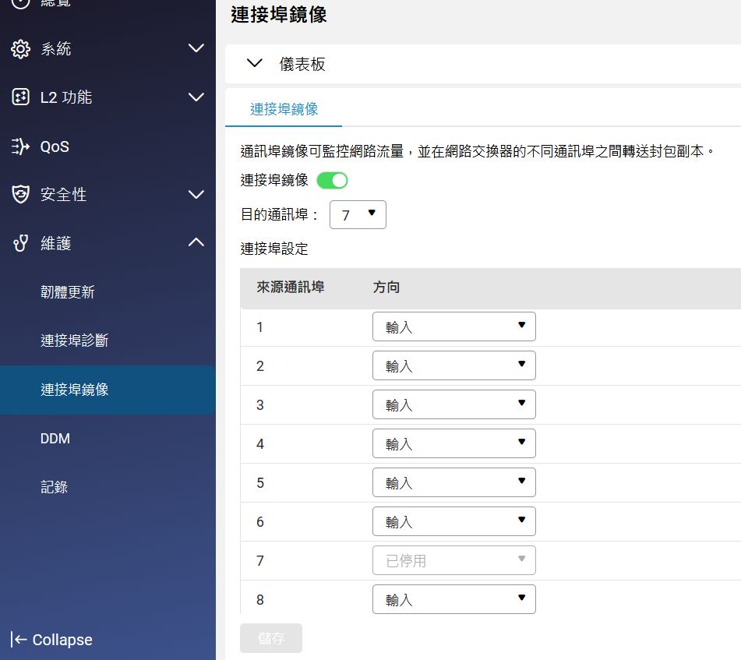The image size is (741, 660).
Task: Open direction dropdown for source port 3
Action: tap(453, 404)
